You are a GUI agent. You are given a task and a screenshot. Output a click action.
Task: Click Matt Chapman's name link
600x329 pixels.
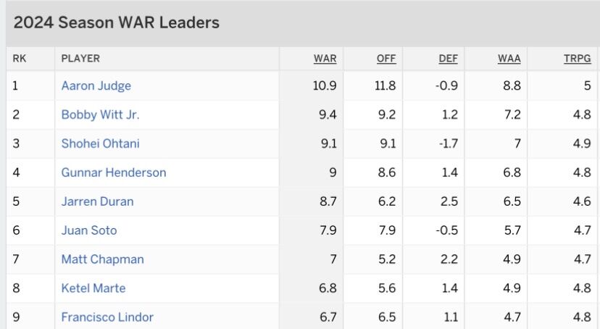coord(103,259)
